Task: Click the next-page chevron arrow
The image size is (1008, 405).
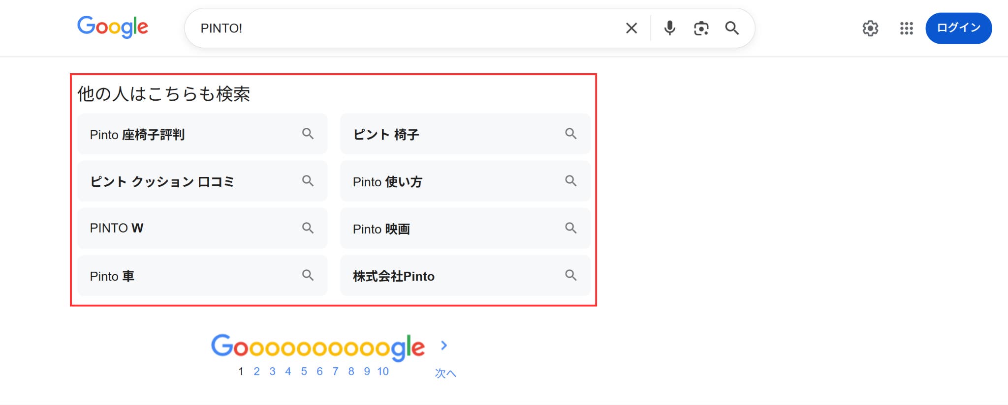Action: click(x=444, y=346)
